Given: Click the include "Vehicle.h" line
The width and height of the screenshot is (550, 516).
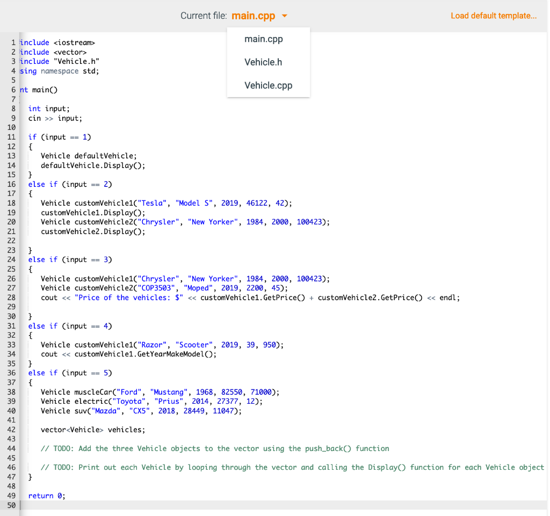Looking at the screenshot, I should [x=60, y=61].
